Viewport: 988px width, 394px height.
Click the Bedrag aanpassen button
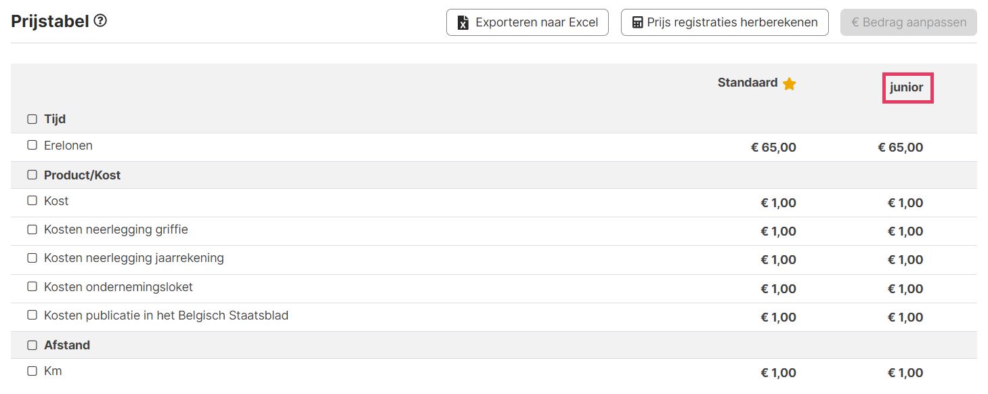tap(908, 22)
